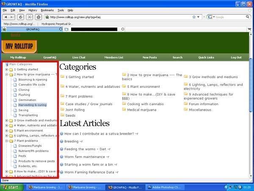Click folder icon for Case studies / Grow journals
Screen dimensions: 254x191
pos(62,104)
